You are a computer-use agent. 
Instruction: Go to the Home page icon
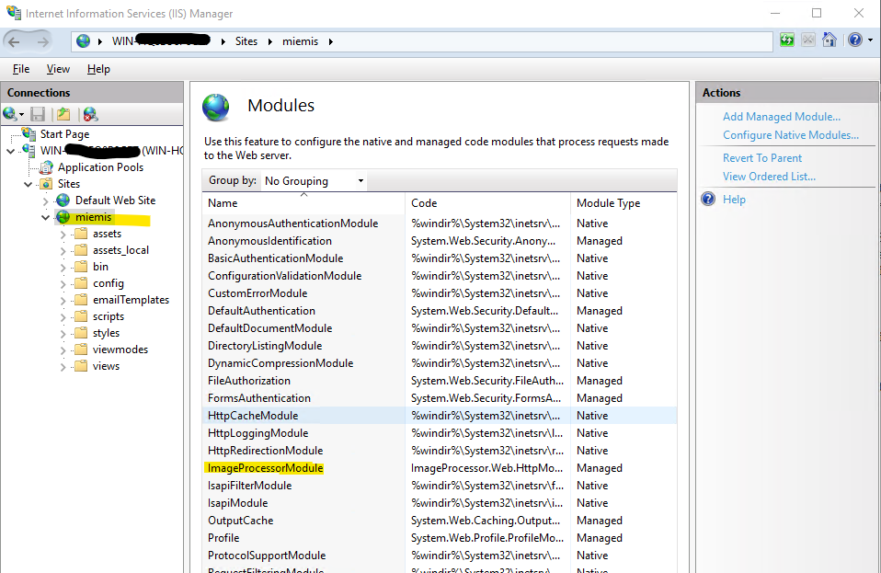pyautogui.click(x=830, y=40)
